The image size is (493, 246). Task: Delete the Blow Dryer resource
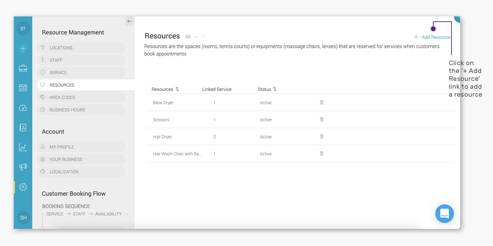[x=322, y=102]
